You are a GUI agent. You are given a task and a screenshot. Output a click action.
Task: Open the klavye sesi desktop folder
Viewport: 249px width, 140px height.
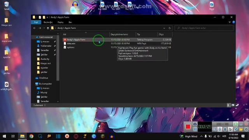(x=6, y=22)
